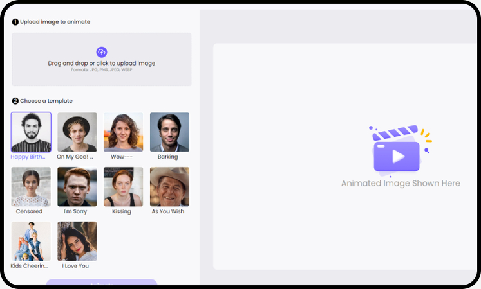Select the Happy Birthday template thumbnail
This screenshot has width=481, height=289.
[31, 132]
